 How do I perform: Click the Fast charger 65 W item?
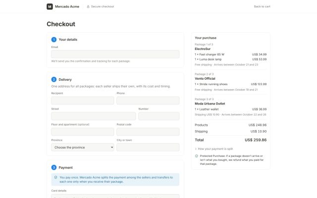210,54
